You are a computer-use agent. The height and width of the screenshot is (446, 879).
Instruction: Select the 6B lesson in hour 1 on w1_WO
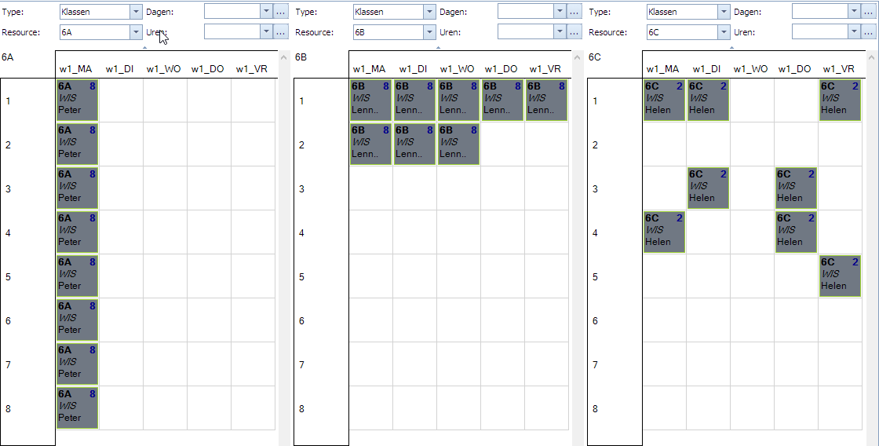[458, 101]
